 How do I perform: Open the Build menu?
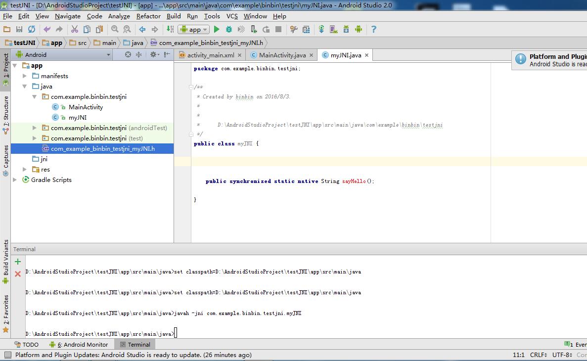pyautogui.click(x=174, y=16)
